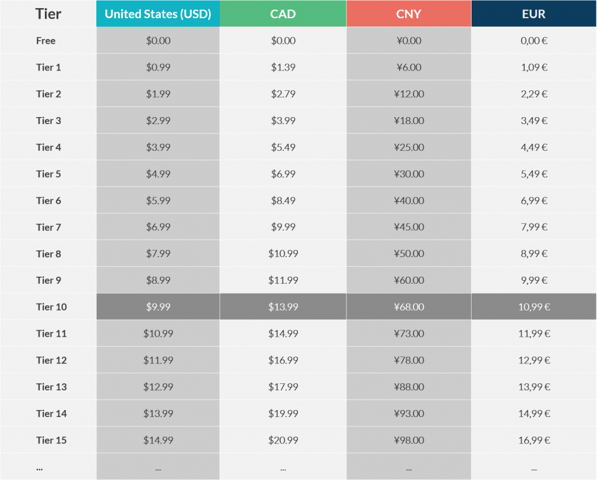Select the $8.49 Tier 6 CAD price
The height and width of the screenshot is (480, 597).
283,200
